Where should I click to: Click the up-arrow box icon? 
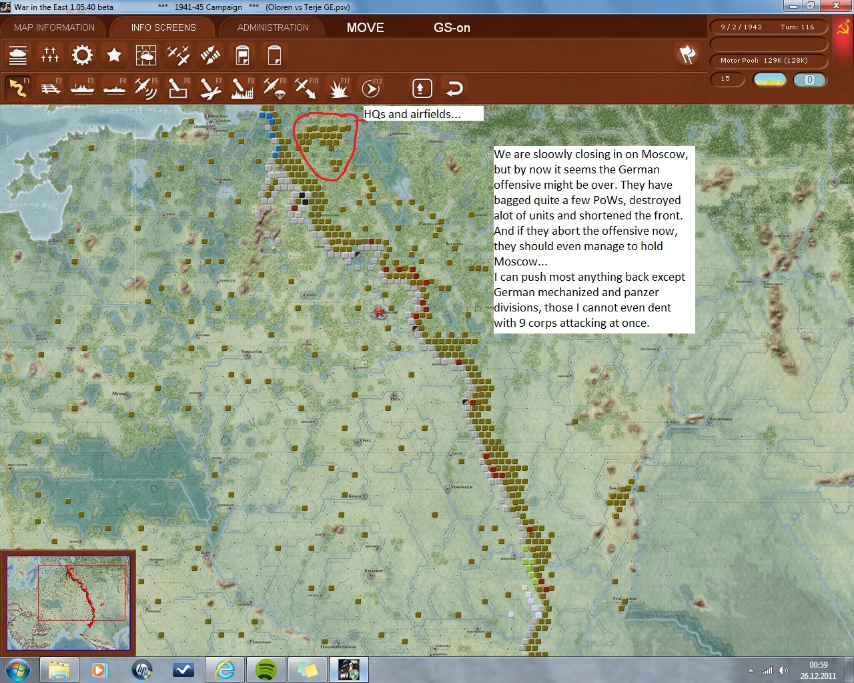[x=422, y=88]
